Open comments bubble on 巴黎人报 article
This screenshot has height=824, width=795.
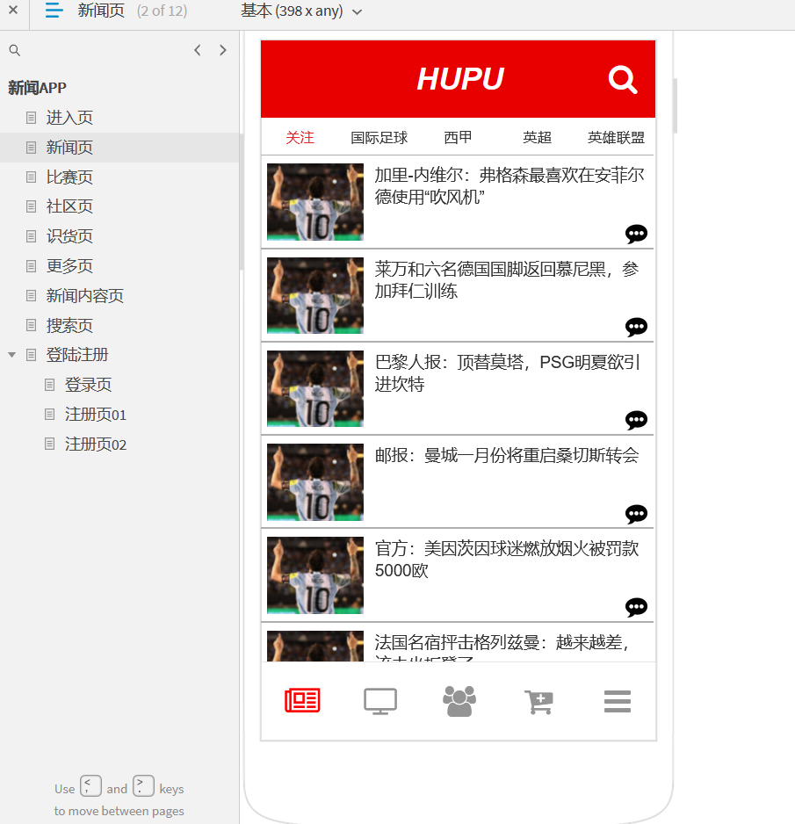[636, 420]
